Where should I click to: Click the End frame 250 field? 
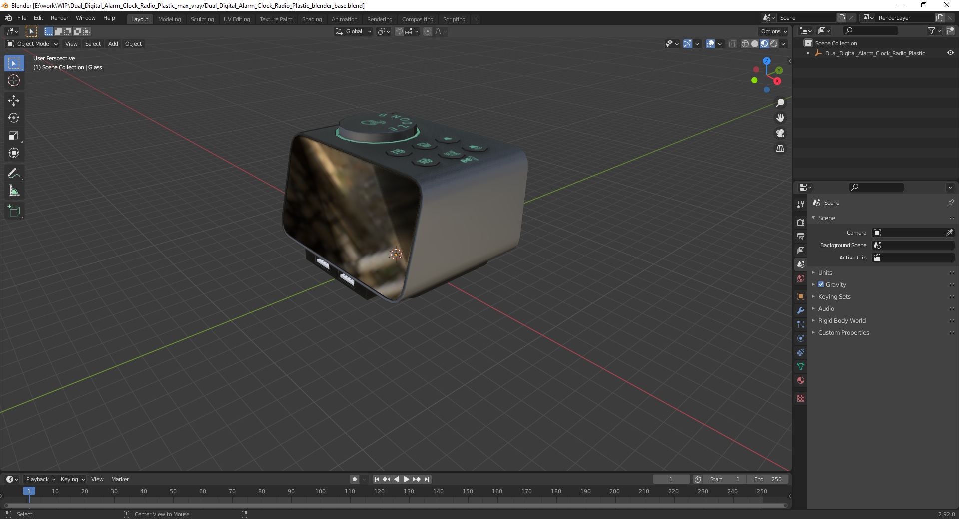[x=768, y=479]
